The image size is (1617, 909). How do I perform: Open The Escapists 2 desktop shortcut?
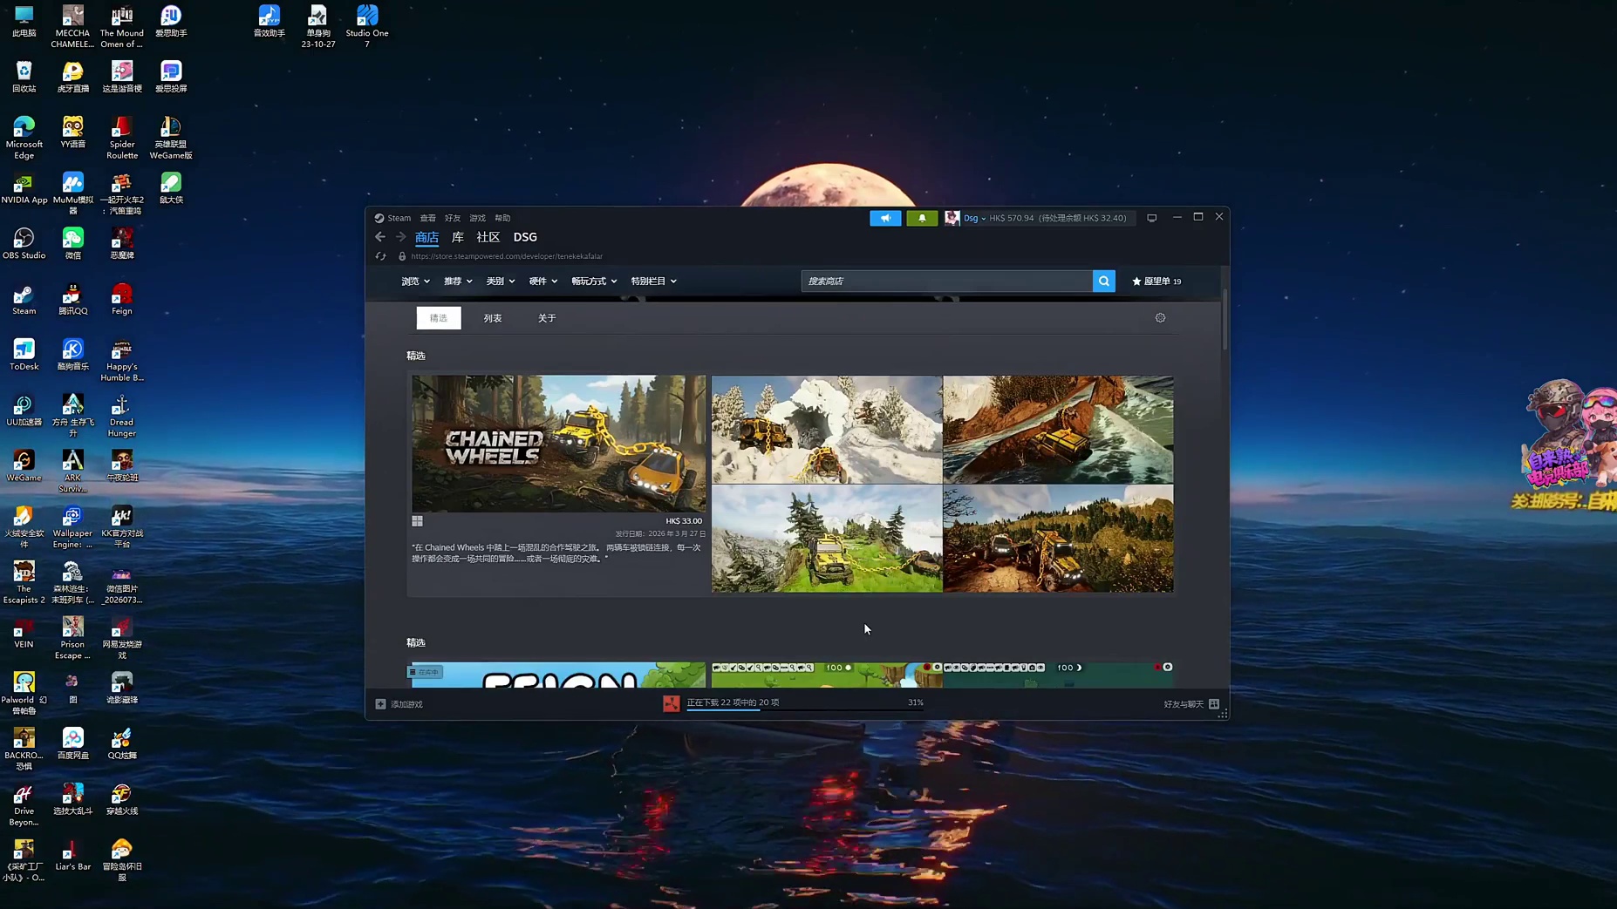(x=24, y=583)
